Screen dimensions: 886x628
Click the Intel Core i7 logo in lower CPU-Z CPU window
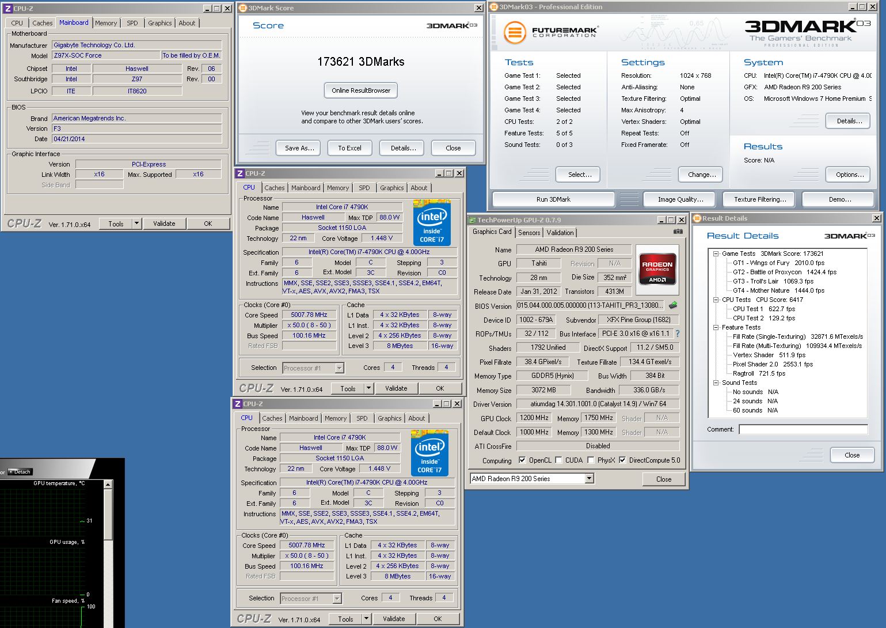click(x=429, y=453)
